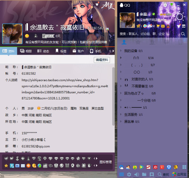Launch Tencent Video play icon in app row
This screenshot has width=189, height=178.
pos(142,167)
